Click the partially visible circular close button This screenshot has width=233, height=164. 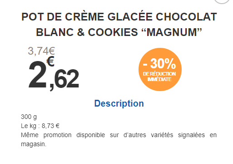[x=222, y=1]
